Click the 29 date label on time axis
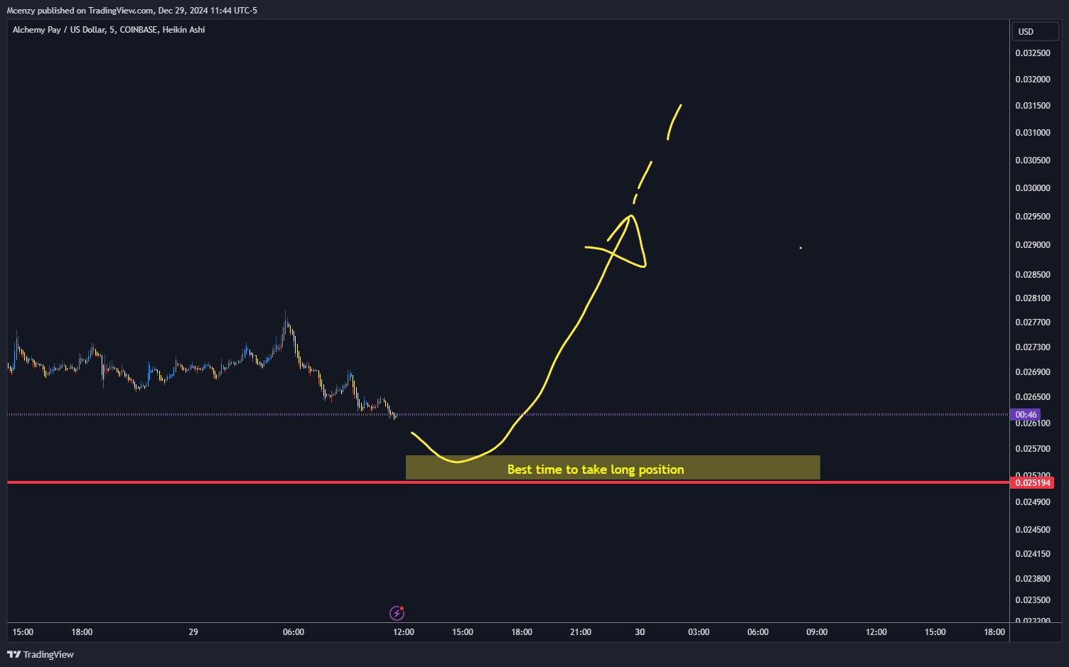The image size is (1069, 667). [193, 632]
